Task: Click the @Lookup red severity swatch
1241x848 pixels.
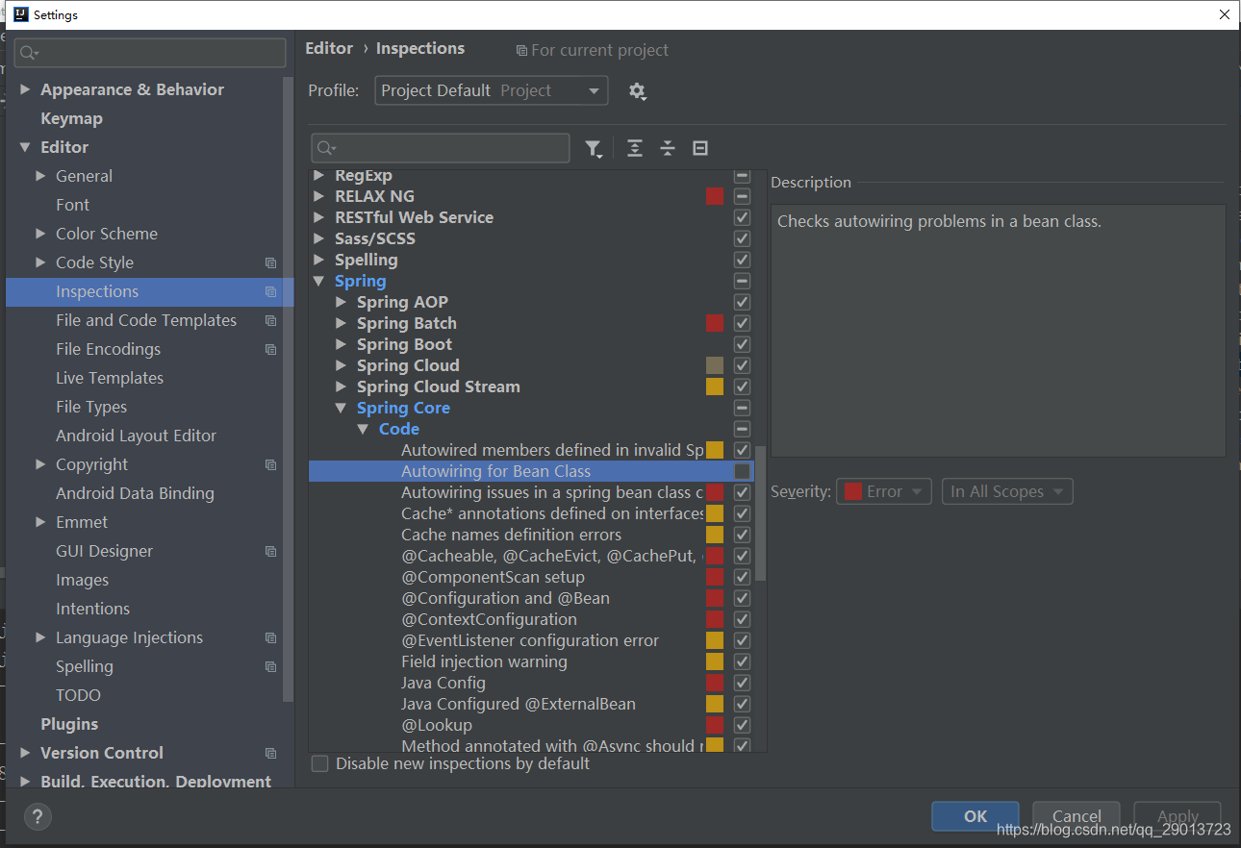Action: point(715,725)
